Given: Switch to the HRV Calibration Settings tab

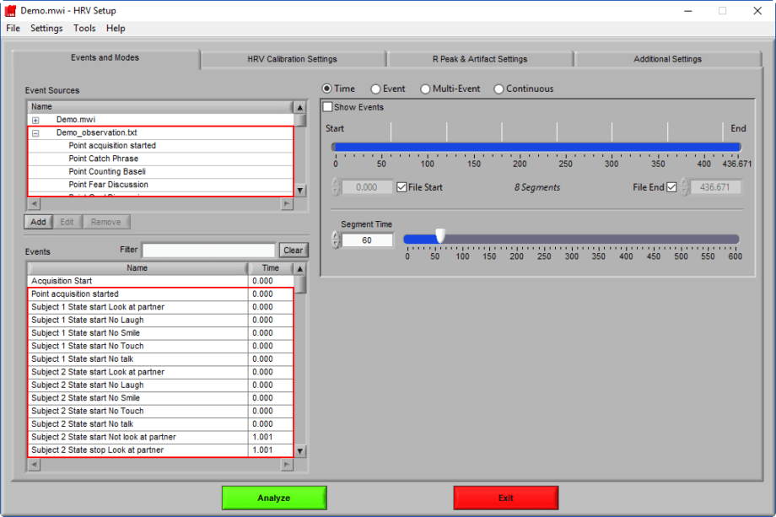Looking at the screenshot, I should click(x=293, y=59).
